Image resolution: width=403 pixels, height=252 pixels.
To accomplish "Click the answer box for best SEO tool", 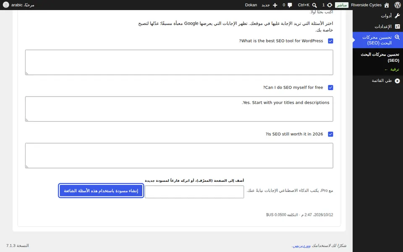I will (x=179, y=63).
